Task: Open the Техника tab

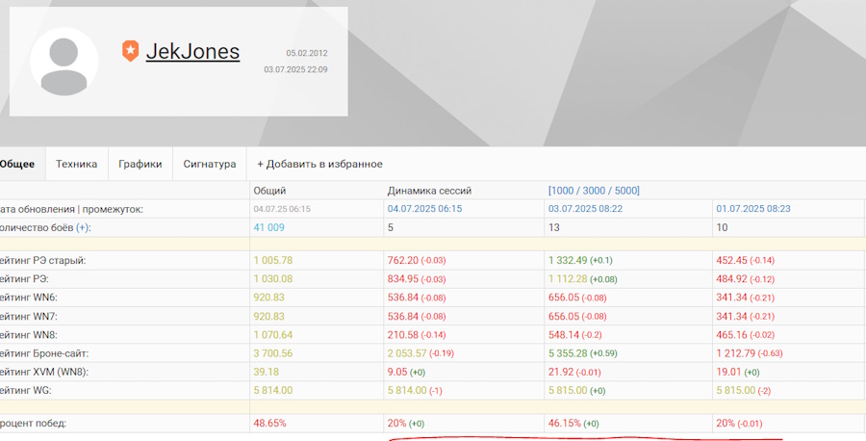Action: [76, 164]
